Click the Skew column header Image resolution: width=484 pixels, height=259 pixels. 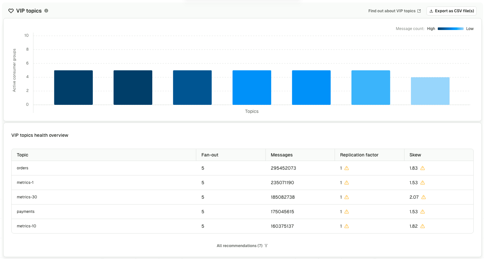415,155
